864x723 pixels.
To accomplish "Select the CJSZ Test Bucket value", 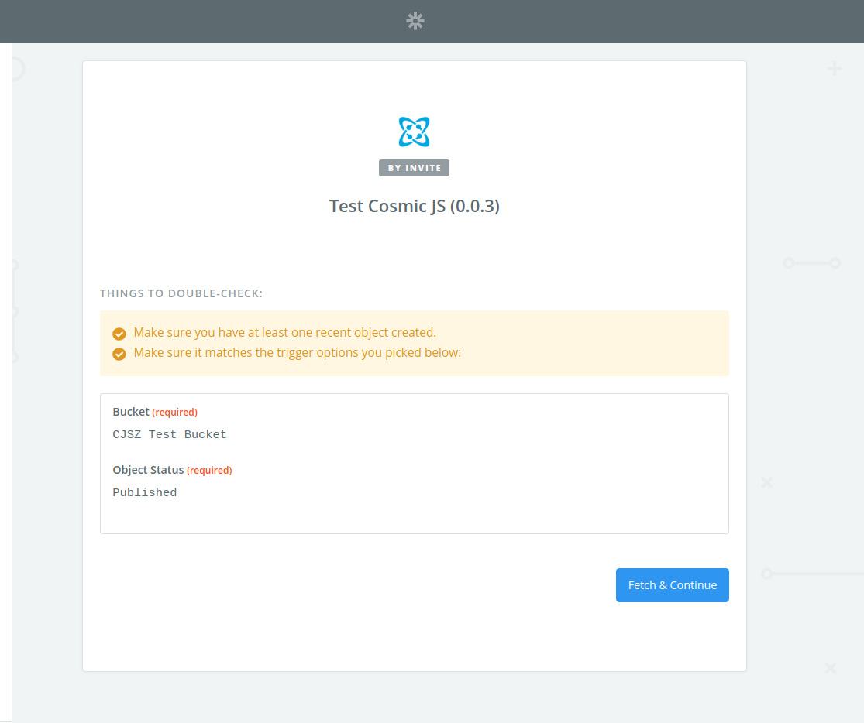I will point(170,435).
